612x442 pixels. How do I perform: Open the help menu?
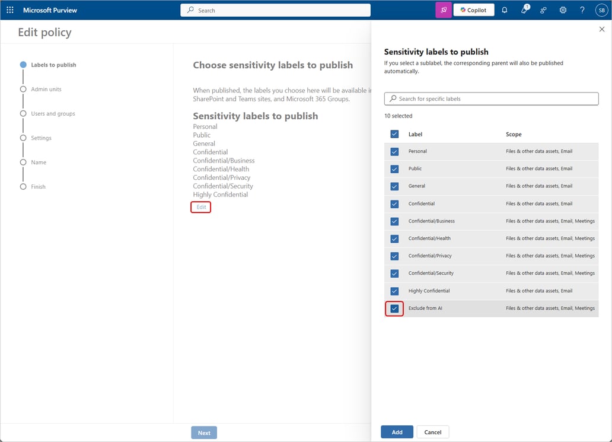582,10
